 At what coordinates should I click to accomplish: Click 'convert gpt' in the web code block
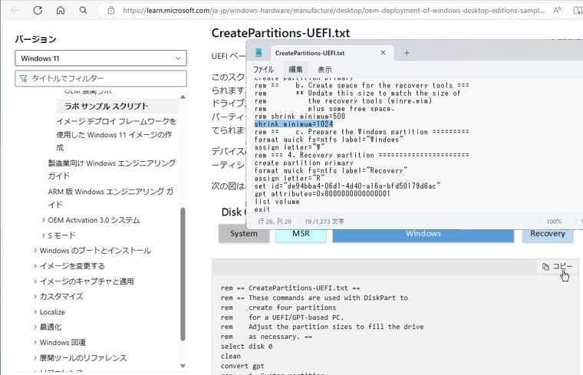pyautogui.click(x=243, y=366)
